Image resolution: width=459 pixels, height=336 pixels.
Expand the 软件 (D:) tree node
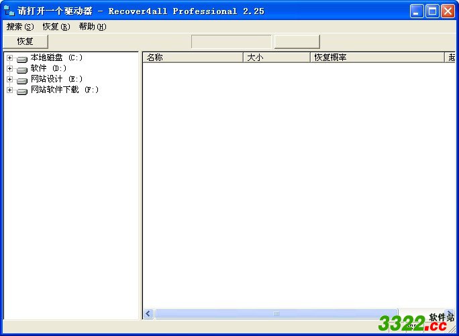click(x=9, y=69)
